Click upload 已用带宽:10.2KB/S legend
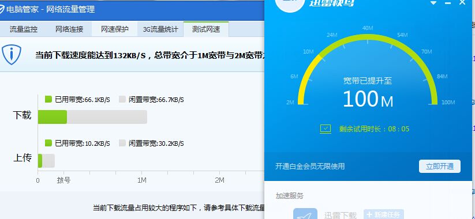This screenshot has width=475, height=219. (77, 143)
